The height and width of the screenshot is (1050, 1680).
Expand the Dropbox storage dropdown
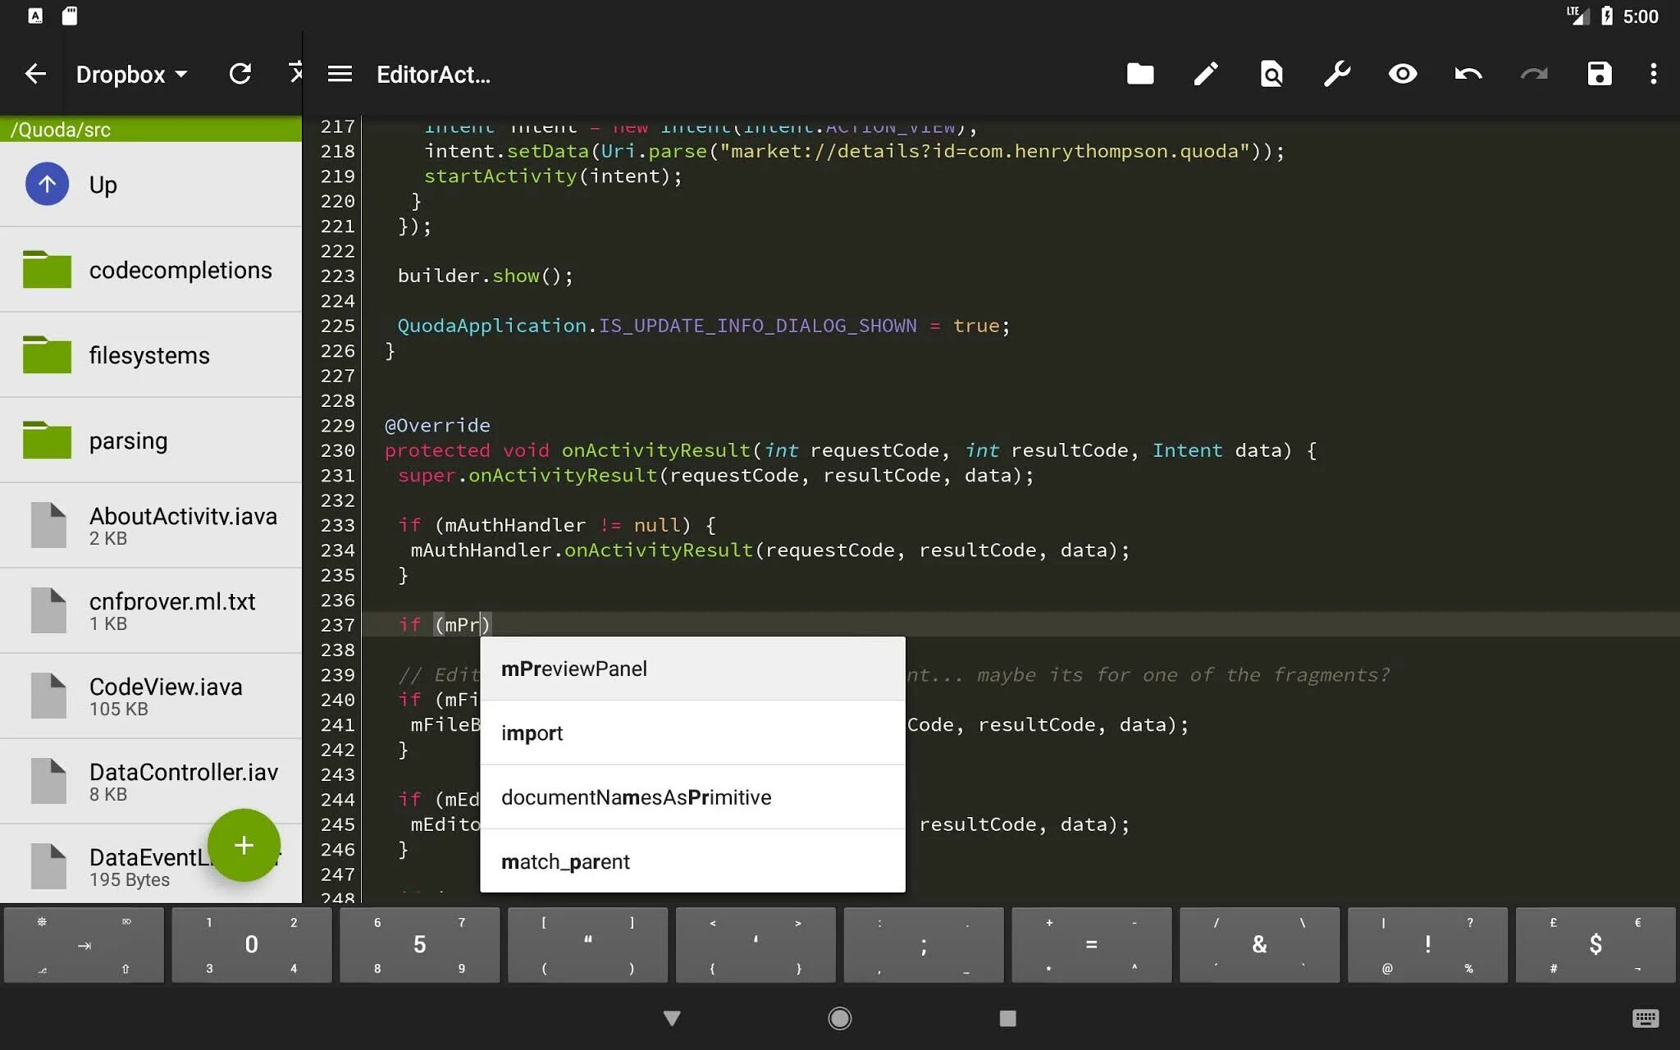point(131,74)
